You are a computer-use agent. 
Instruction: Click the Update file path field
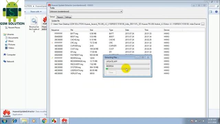coord(125,24)
